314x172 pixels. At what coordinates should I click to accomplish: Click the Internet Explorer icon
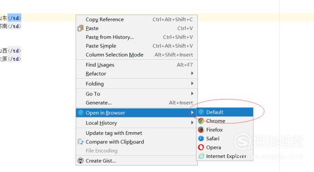point(201,156)
